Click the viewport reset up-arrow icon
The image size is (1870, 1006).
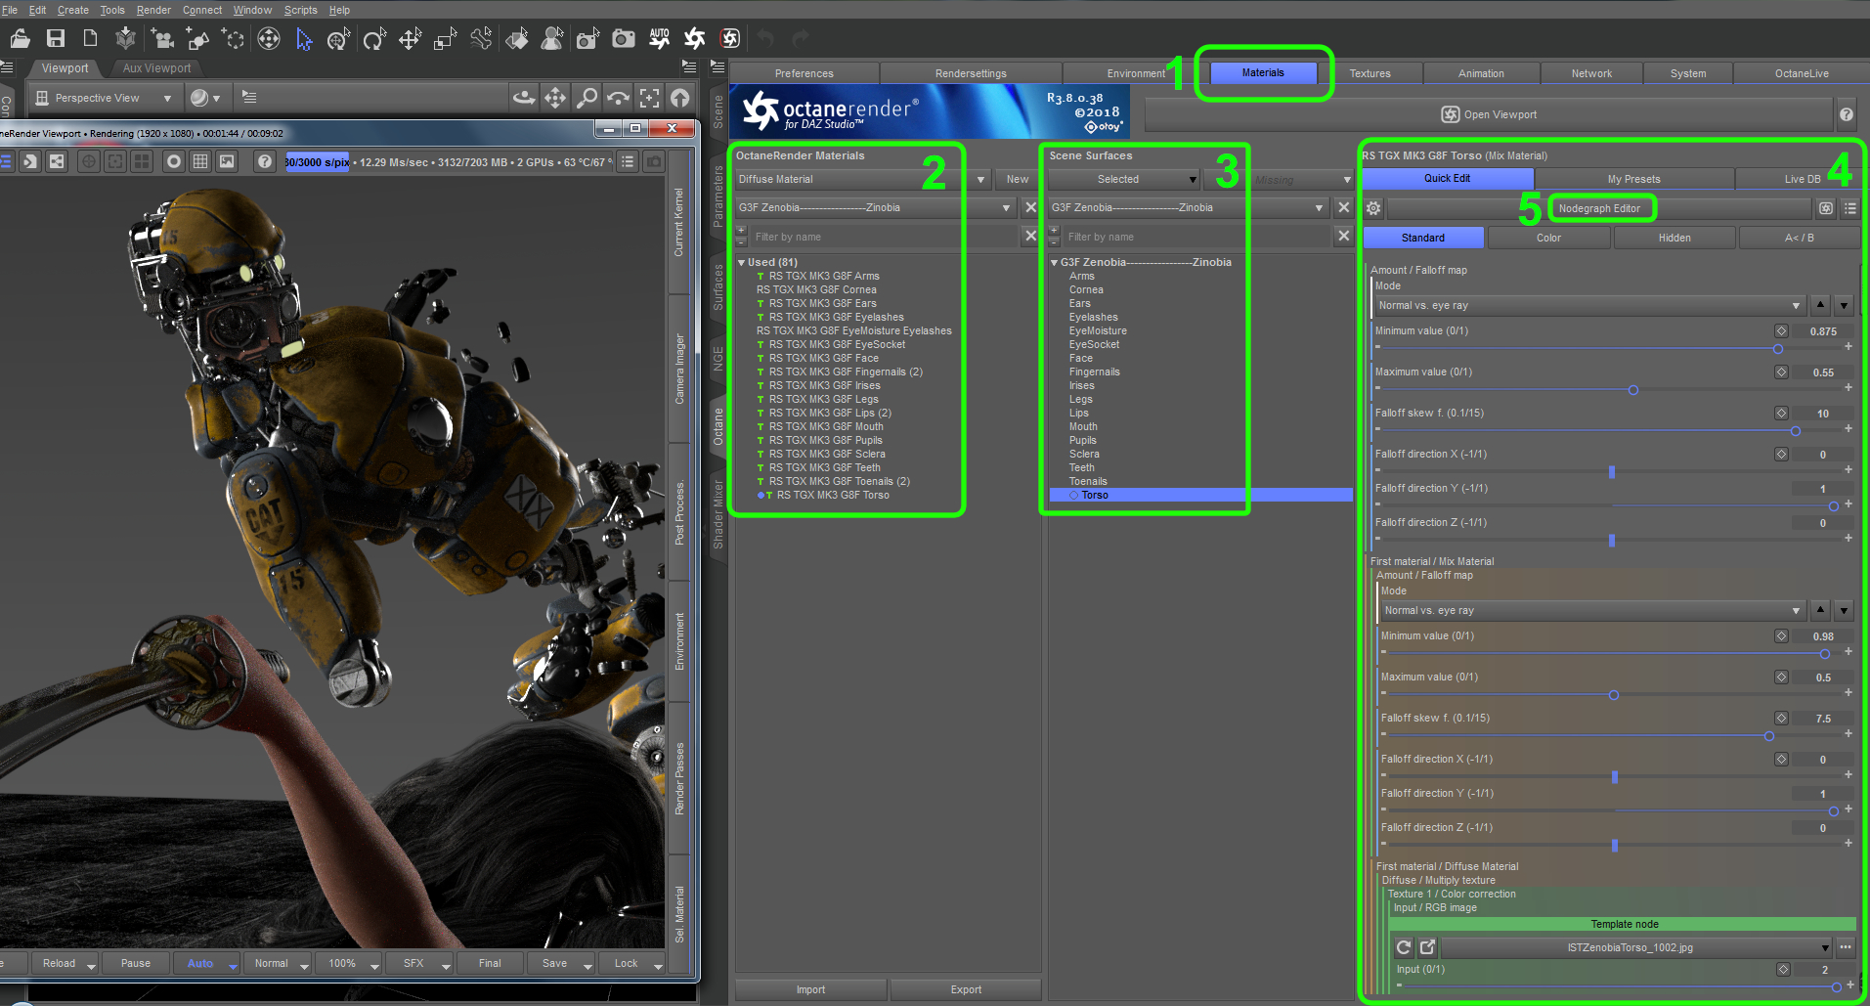pos(680,98)
